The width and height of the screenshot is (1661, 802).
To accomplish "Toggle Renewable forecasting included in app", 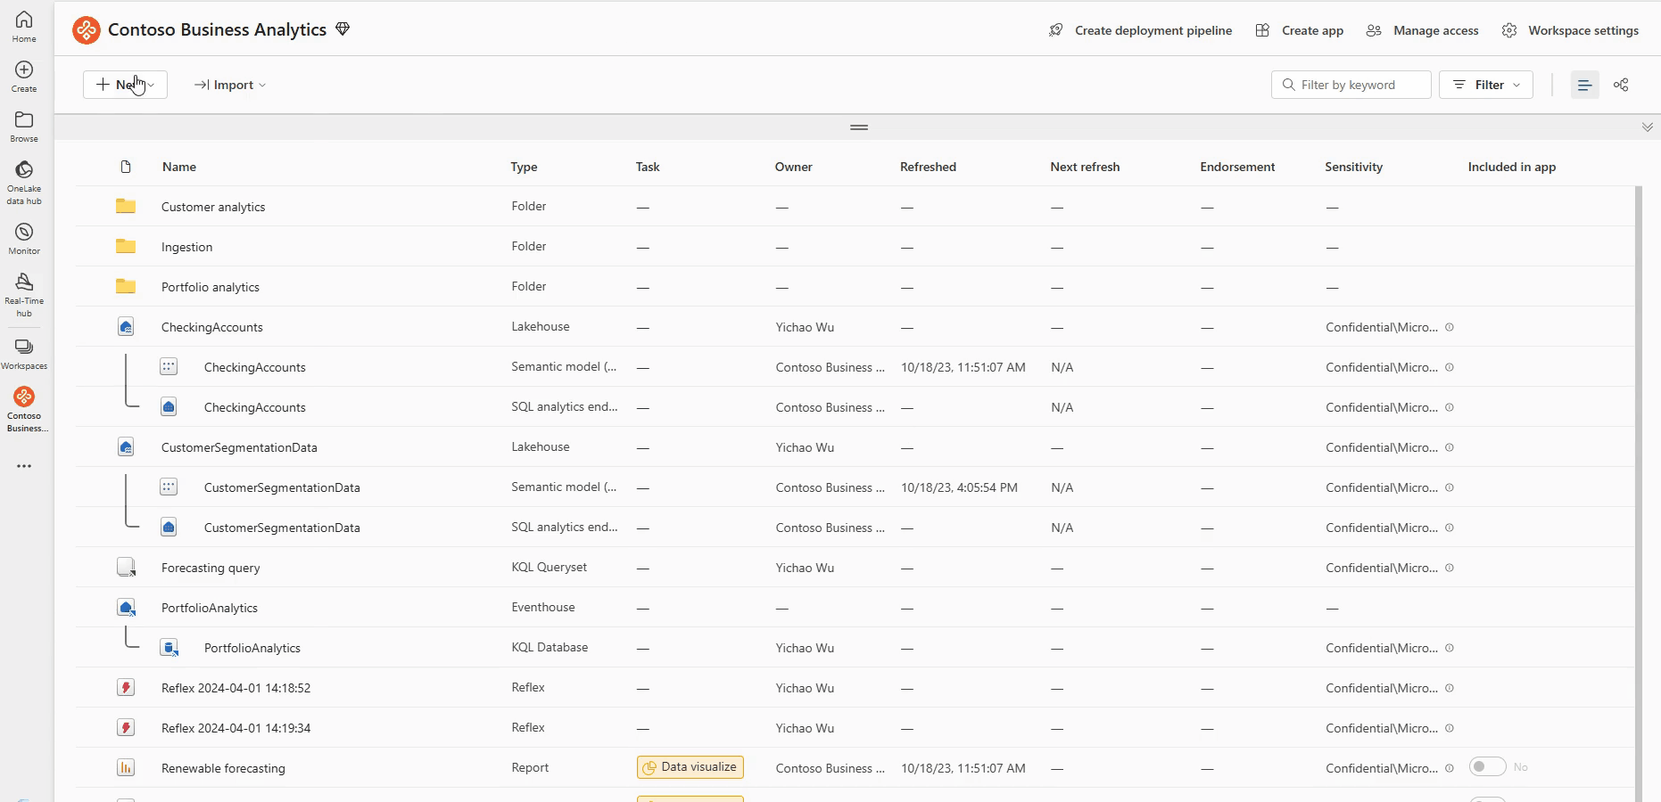I will coord(1487,767).
